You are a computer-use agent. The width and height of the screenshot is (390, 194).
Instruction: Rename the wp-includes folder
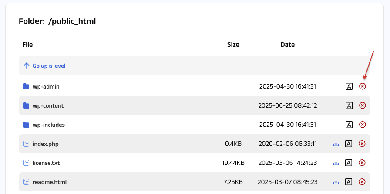pyautogui.click(x=349, y=125)
